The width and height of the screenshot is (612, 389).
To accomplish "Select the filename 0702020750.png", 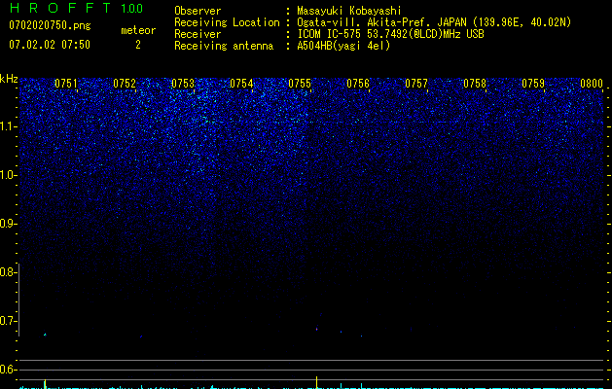I will [50, 25].
